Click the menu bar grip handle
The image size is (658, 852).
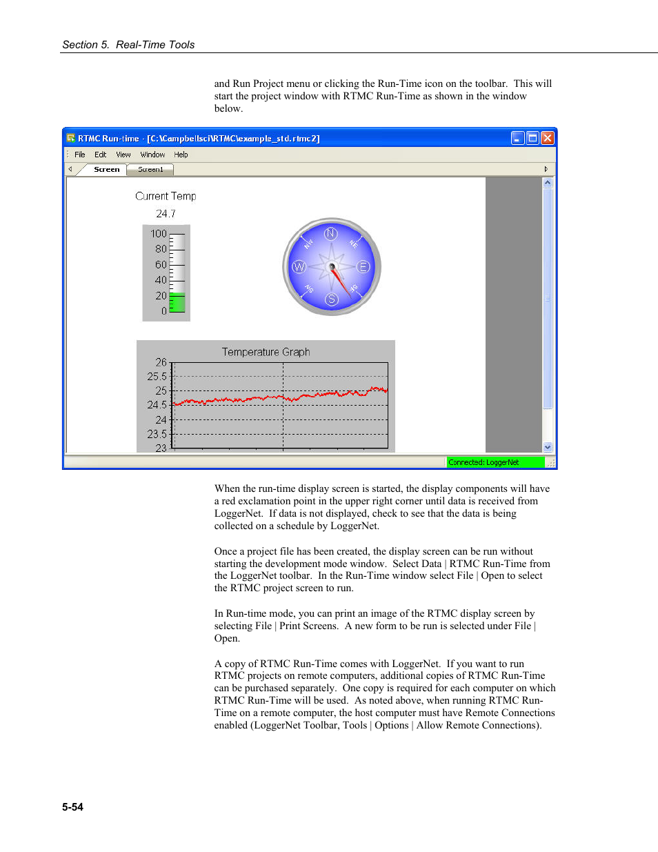pyautogui.click(x=68, y=155)
